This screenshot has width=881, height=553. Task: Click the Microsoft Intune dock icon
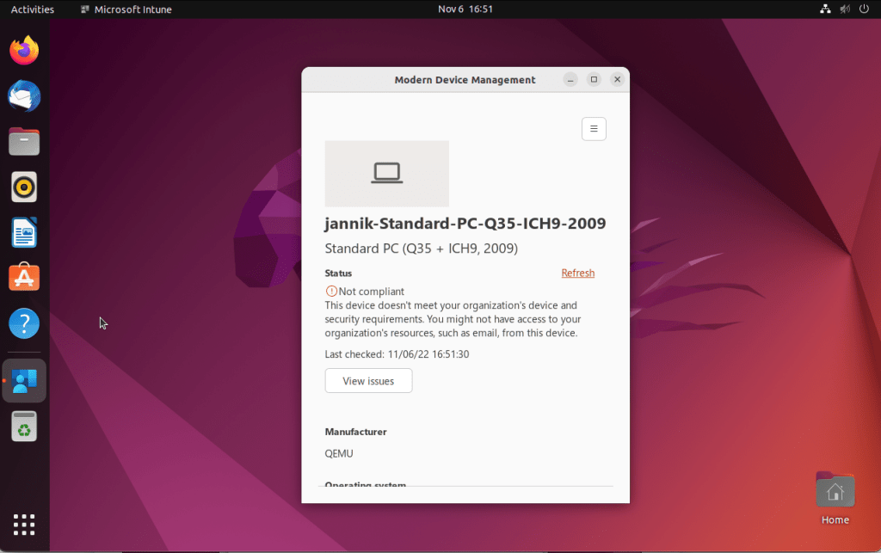pos(24,380)
